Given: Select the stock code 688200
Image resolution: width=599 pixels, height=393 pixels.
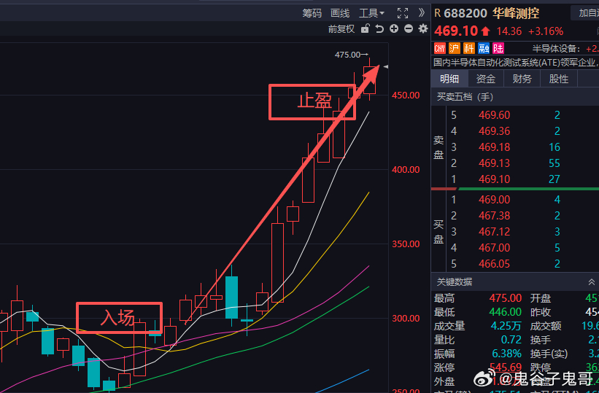Looking at the screenshot, I should pyautogui.click(x=465, y=13).
